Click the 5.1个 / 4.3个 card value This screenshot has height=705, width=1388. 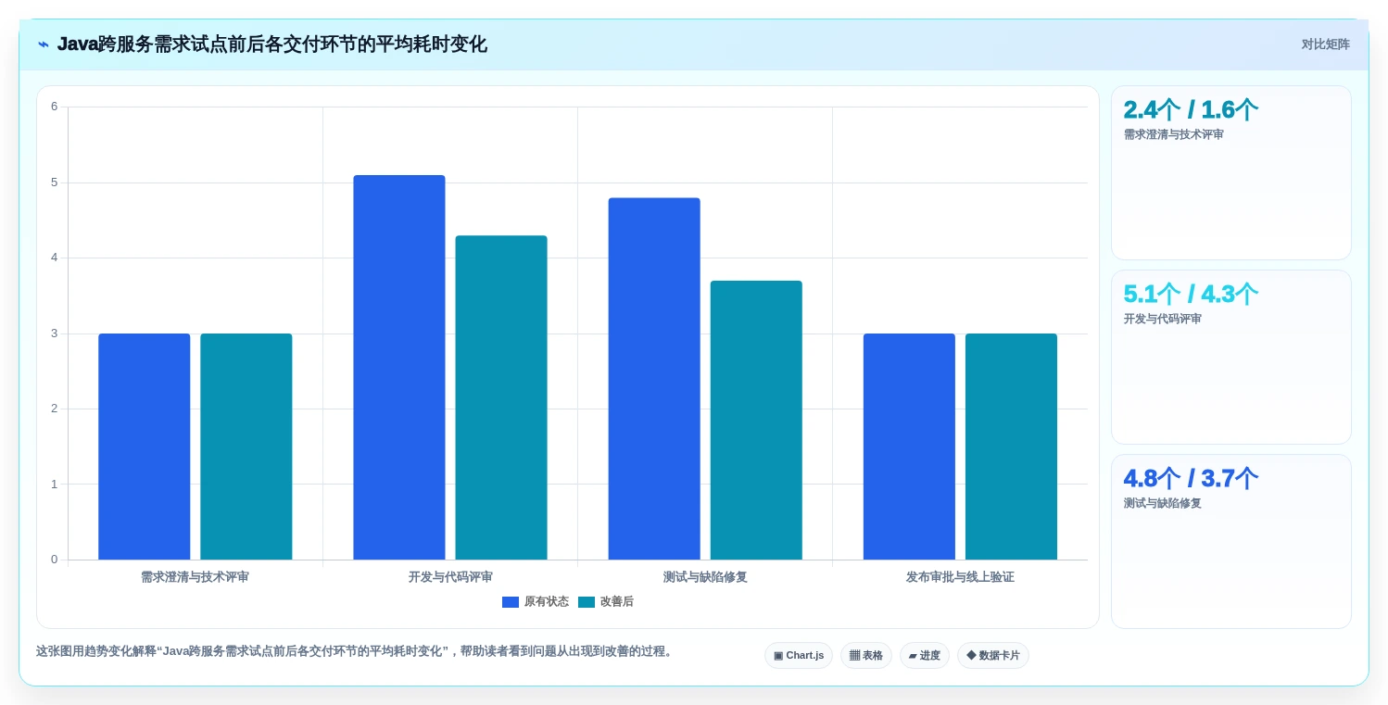coord(1191,295)
